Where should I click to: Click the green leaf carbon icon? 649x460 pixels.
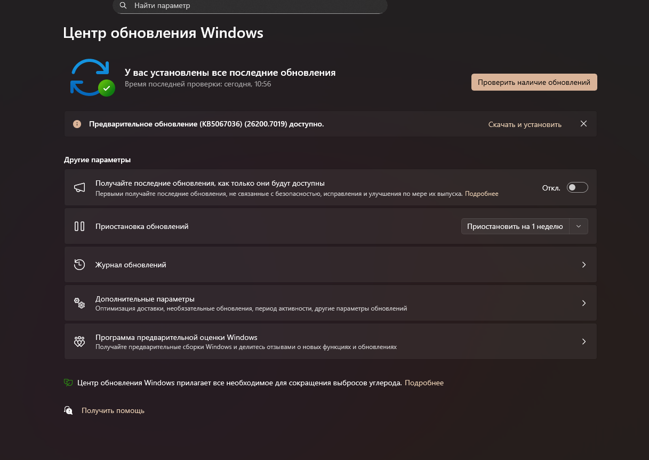pyautogui.click(x=68, y=383)
